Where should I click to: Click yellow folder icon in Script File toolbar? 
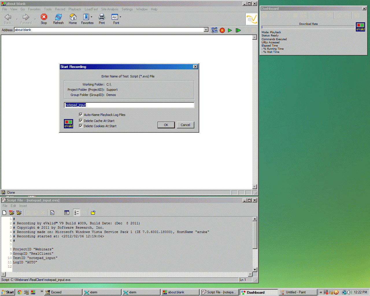(x=93, y=213)
